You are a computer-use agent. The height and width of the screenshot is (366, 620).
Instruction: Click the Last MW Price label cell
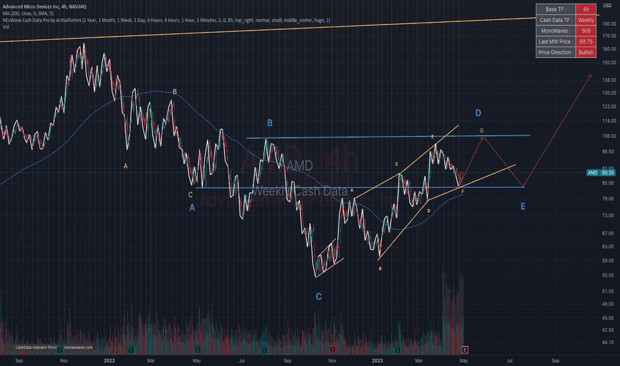555,41
